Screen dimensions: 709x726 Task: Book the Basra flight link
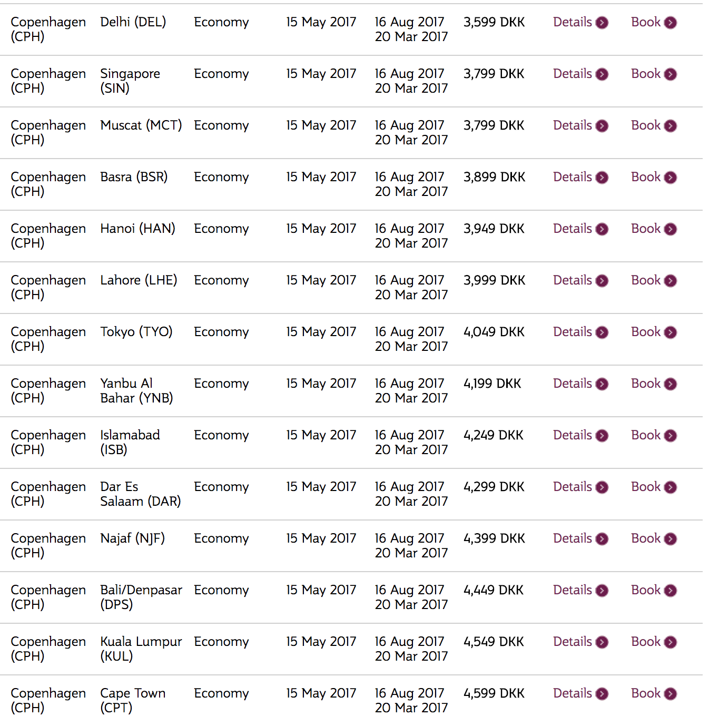click(646, 177)
